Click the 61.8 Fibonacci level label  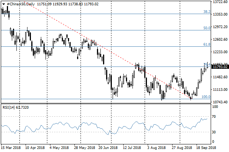pyautogui.click(x=206, y=44)
